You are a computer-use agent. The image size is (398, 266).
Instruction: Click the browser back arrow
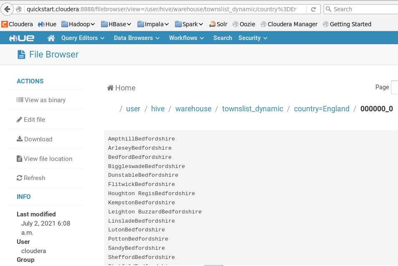click(x=7, y=9)
